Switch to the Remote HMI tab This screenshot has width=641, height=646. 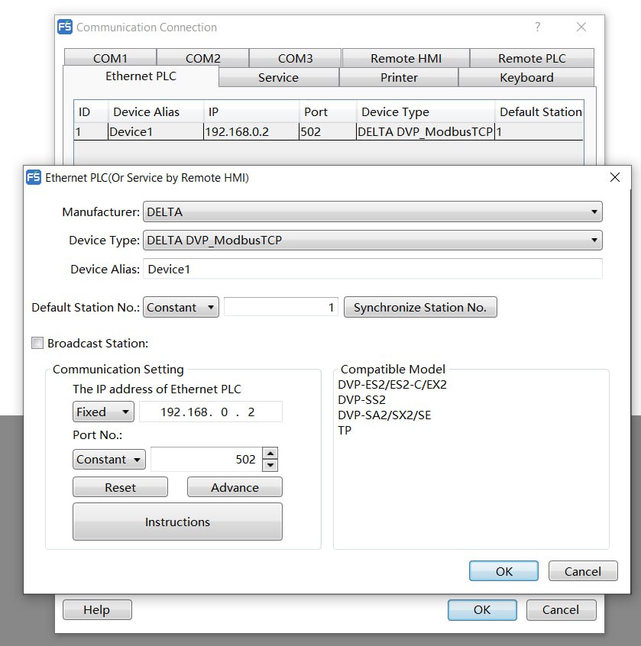(406, 58)
